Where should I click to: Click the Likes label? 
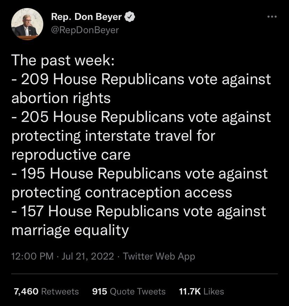214,291
